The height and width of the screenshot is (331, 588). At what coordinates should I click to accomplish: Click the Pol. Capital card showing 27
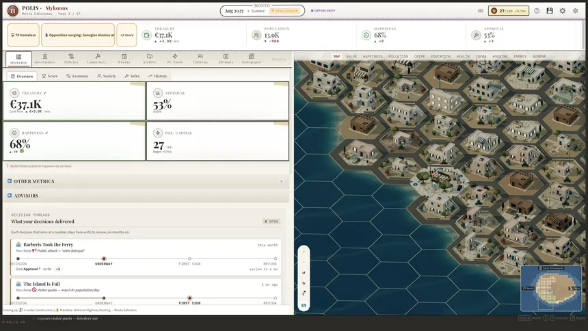217,141
